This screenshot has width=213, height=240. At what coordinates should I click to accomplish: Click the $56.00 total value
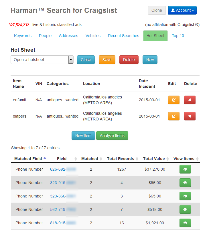pos(155,183)
